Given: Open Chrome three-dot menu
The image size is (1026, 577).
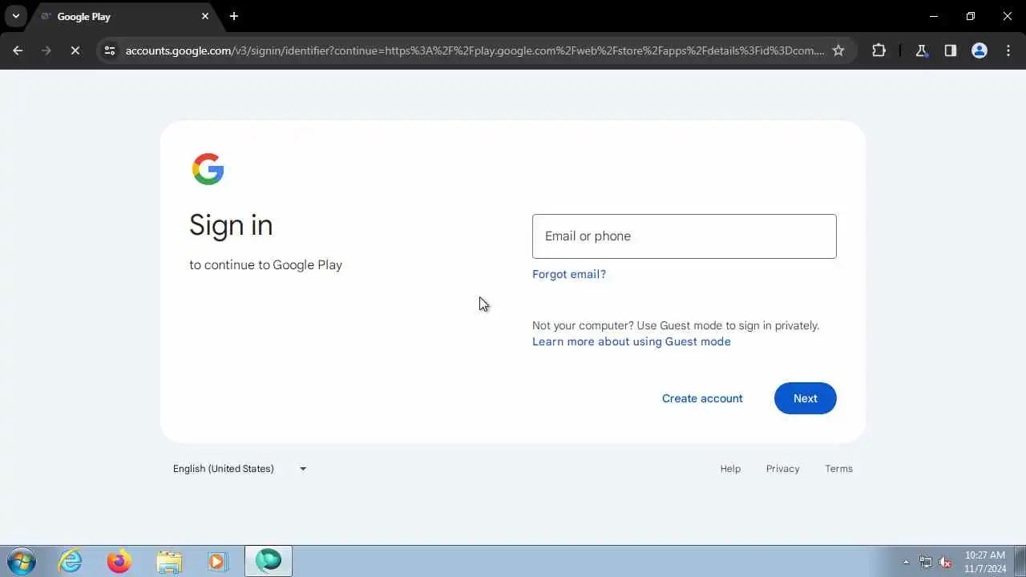Looking at the screenshot, I should pyautogui.click(x=1008, y=50).
